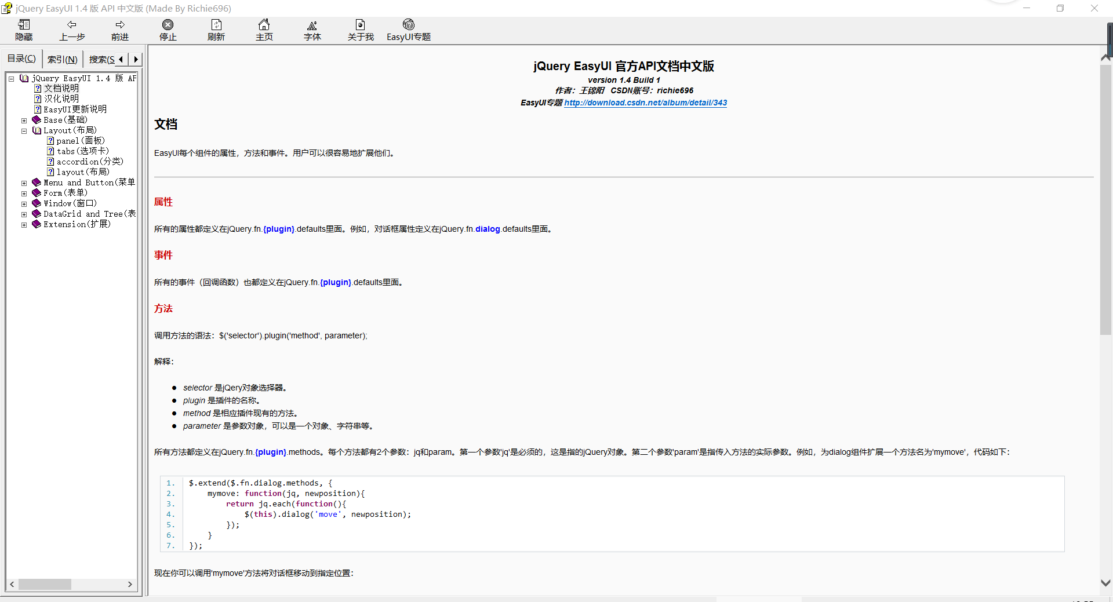Go back with the 上一步 toolbar icon
This screenshot has width=1113, height=602.
[72, 24]
